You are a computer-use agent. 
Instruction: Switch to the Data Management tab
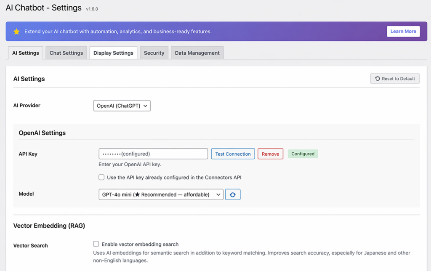(197, 53)
